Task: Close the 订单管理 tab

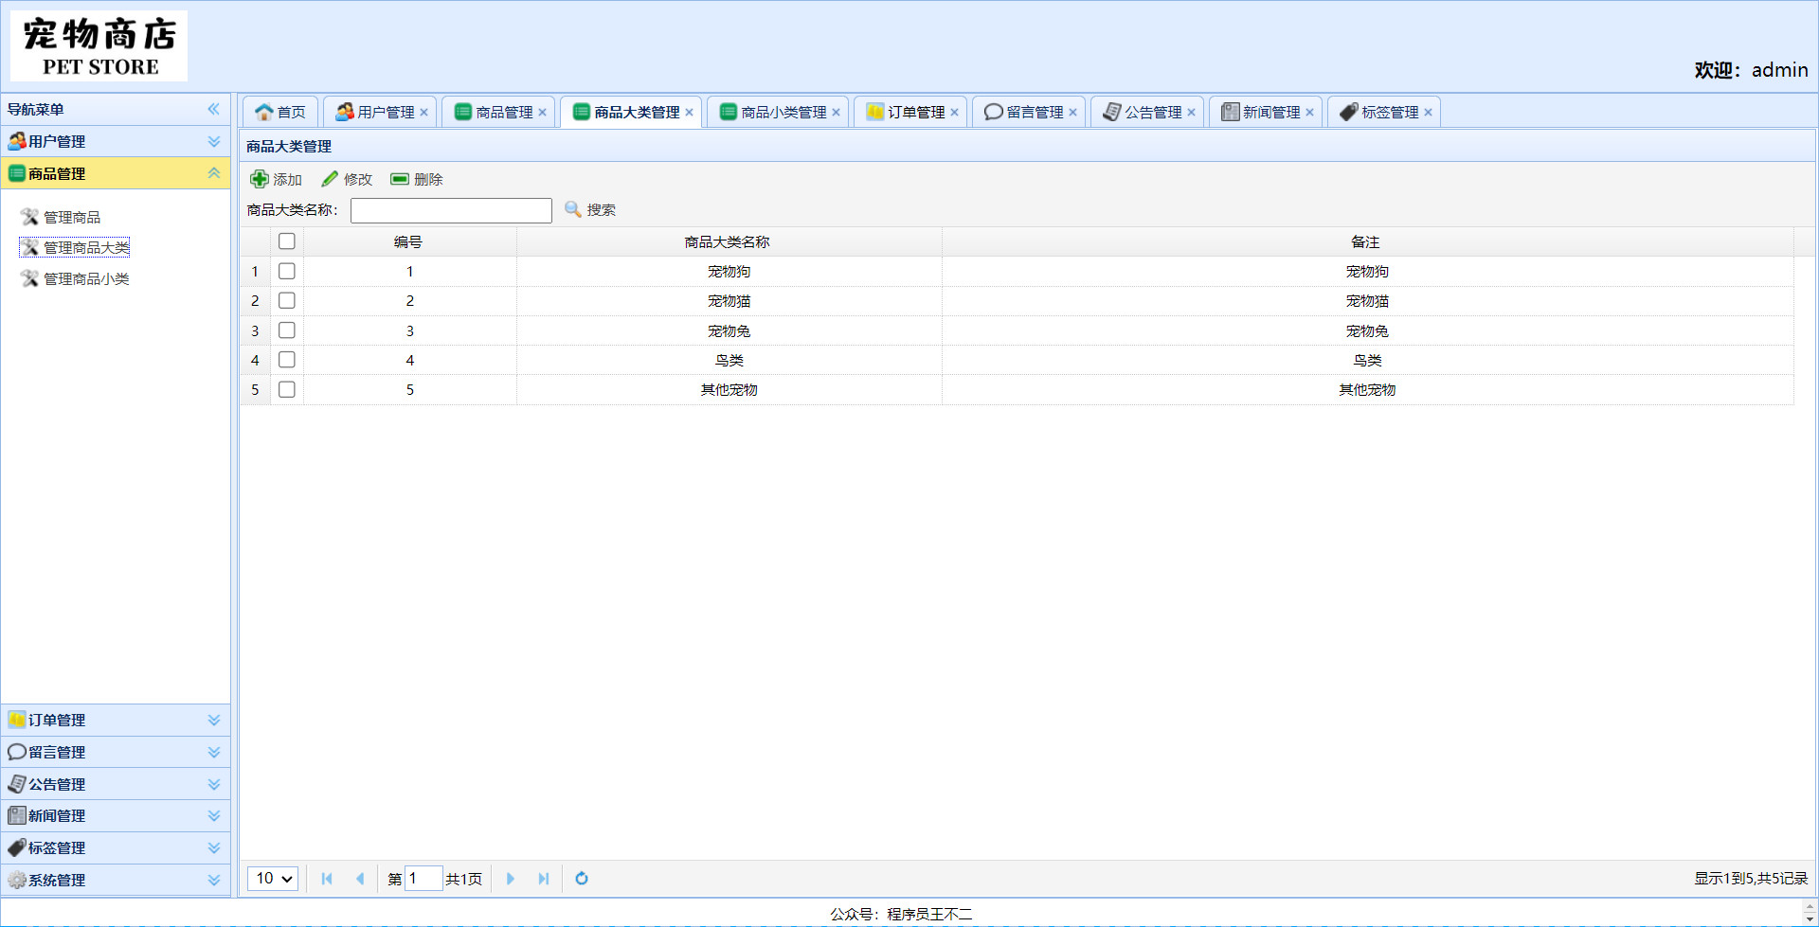Action: click(x=955, y=113)
